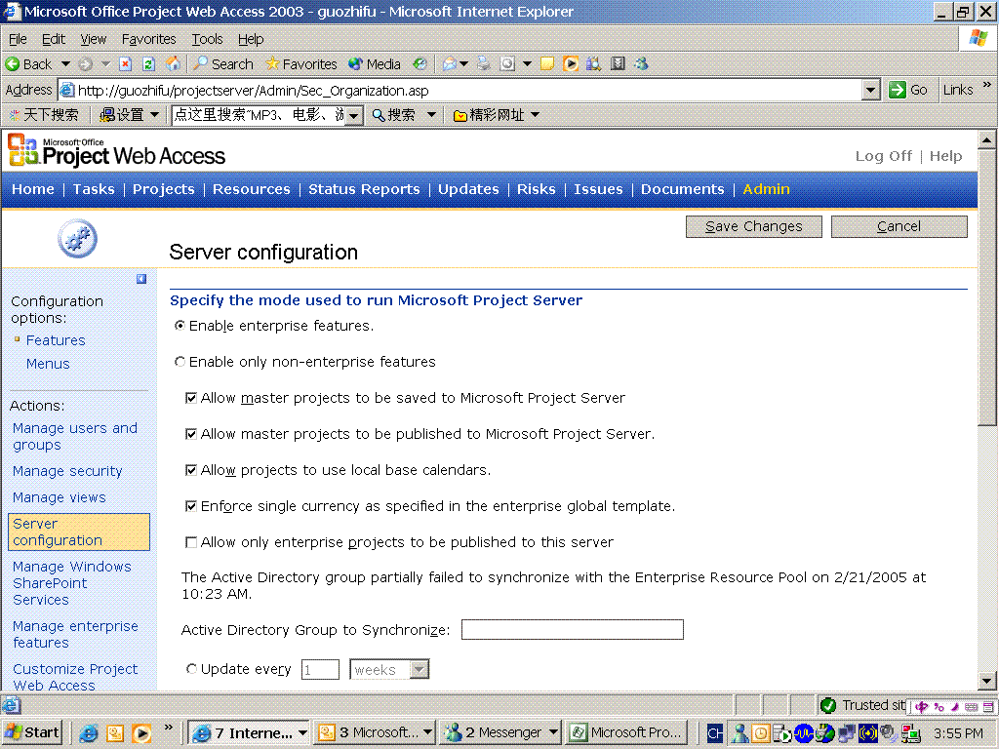Select the Update every radio button
This screenshot has height=749, width=999.
point(191,669)
